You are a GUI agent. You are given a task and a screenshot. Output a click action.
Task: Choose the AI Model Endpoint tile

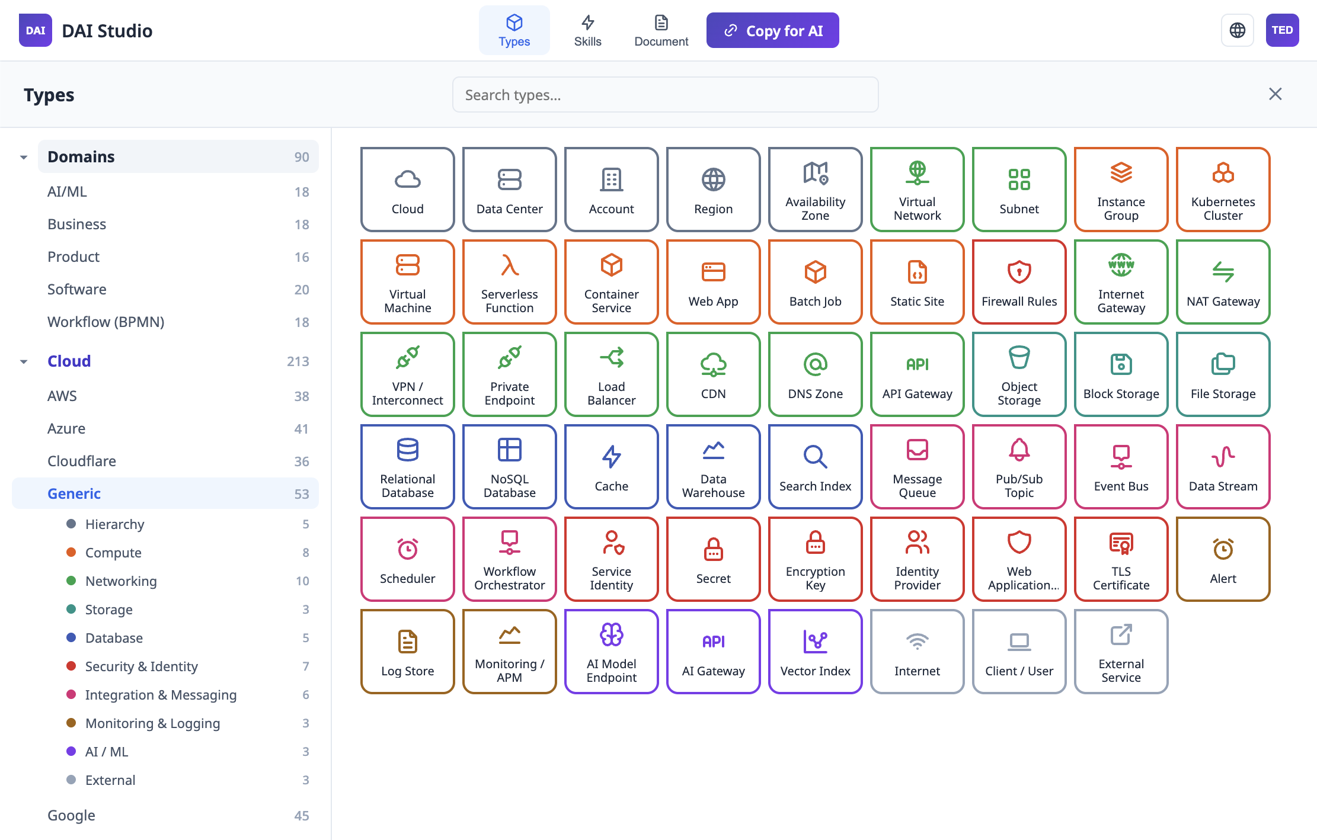[x=611, y=652]
